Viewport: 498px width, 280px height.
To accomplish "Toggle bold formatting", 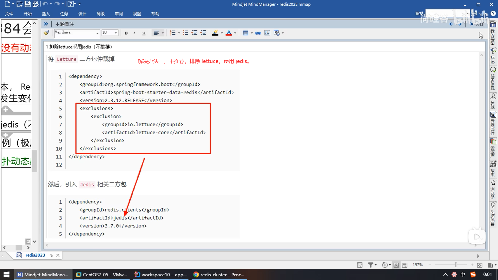I will (x=126, y=33).
